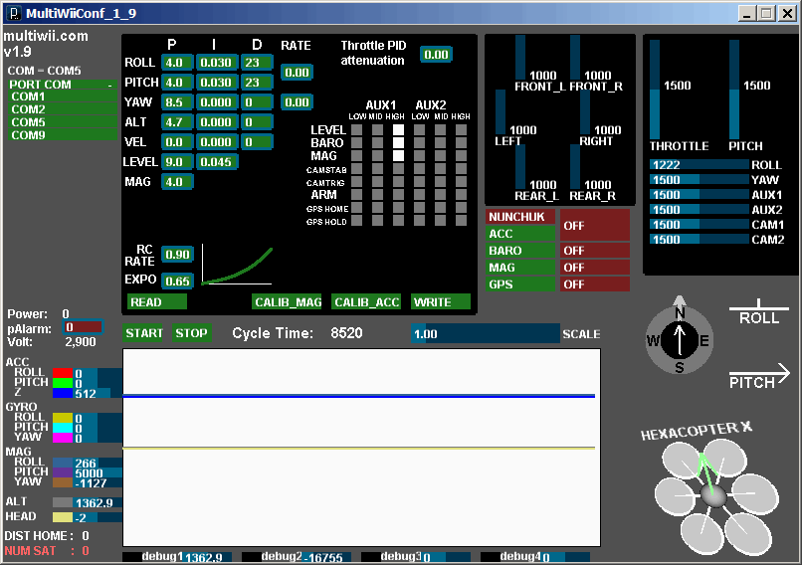This screenshot has height=565, width=802.
Task: Check CAMSTAB AUX1 MID box
Action: tap(377, 169)
